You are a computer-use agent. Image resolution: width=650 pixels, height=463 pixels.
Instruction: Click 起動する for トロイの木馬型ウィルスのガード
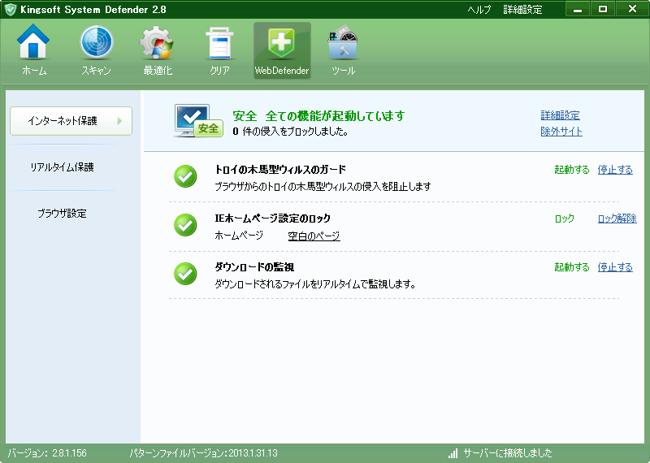(x=572, y=170)
